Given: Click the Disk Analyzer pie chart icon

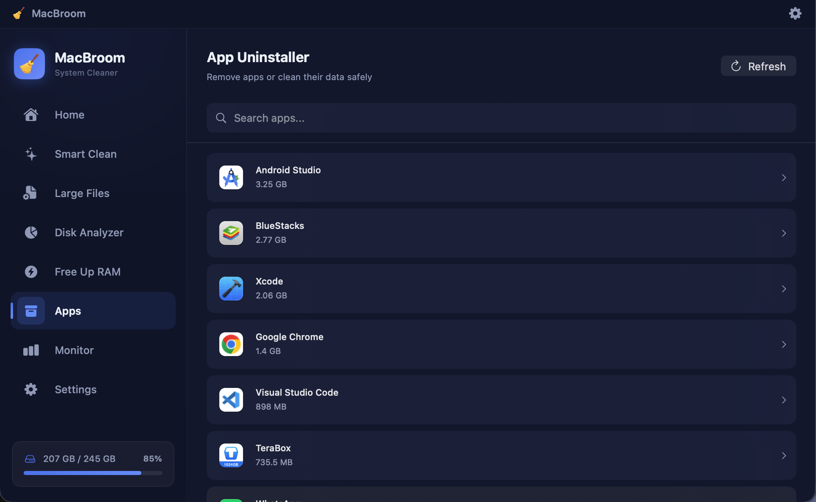Looking at the screenshot, I should [x=31, y=233].
